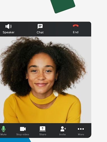
Task: Select the Chat text label
Action: point(40,32)
